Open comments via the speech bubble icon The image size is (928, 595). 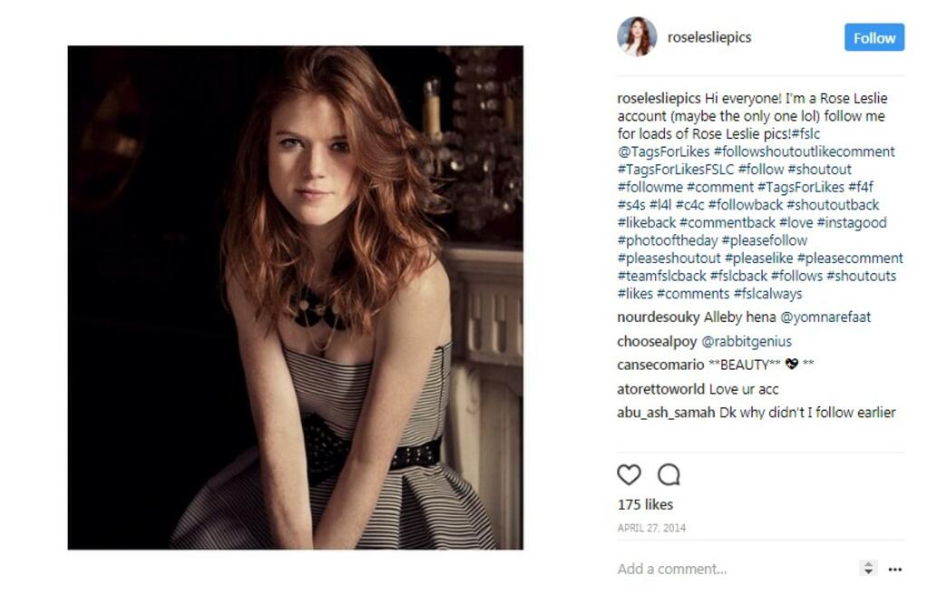coord(669,474)
